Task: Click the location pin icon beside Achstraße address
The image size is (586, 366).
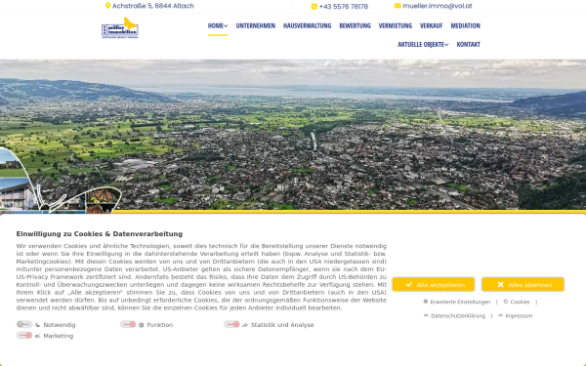Action: (x=108, y=6)
